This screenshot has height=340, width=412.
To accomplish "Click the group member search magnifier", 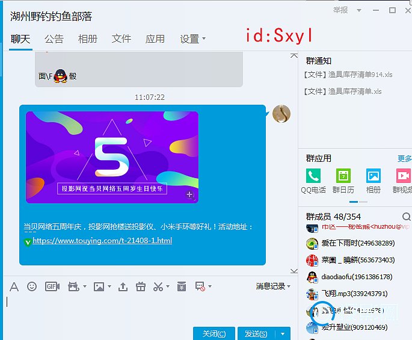I will pyautogui.click(x=407, y=217).
